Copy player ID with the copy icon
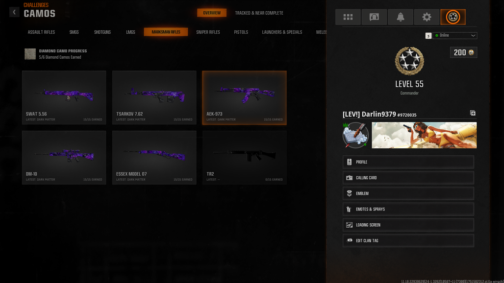Image resolution: width=504 pixels, height=283 pixels. 473,113
